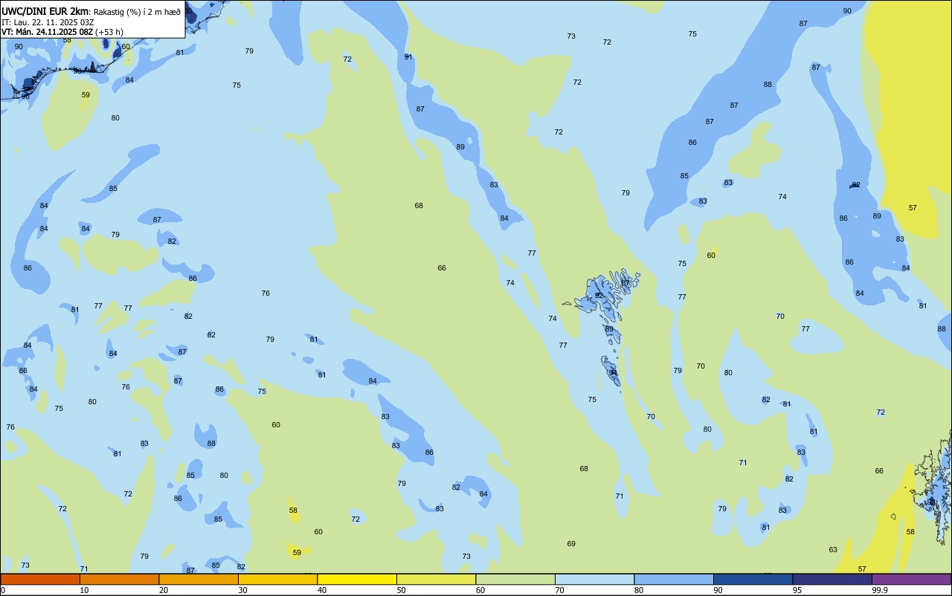Click the '10' legend tick label
Viewport: 952px width, 596px height.
pyautogui.click(x=84, y=590)
